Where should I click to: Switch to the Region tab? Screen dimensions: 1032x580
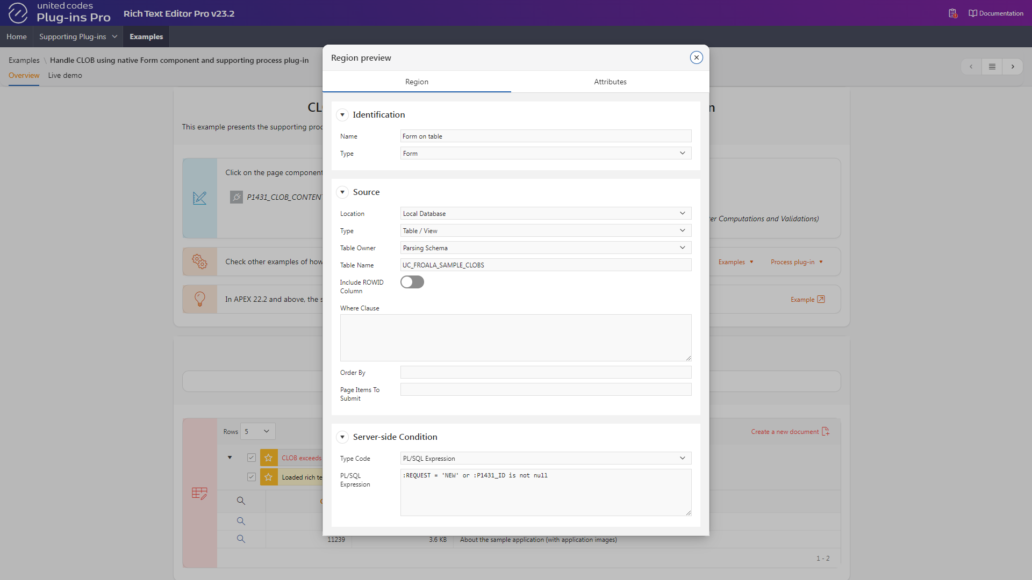(417, 82)
